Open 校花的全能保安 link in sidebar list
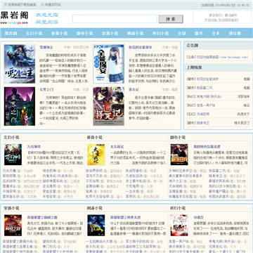The height and width of the screenshot is (253, 253). tap(205, 79)
